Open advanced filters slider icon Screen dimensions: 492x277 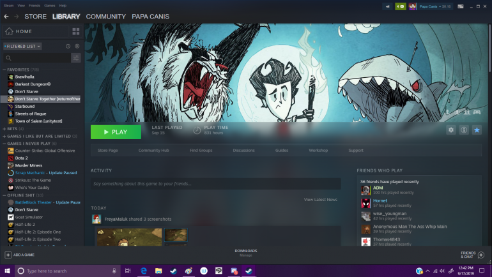click(76, 58)
